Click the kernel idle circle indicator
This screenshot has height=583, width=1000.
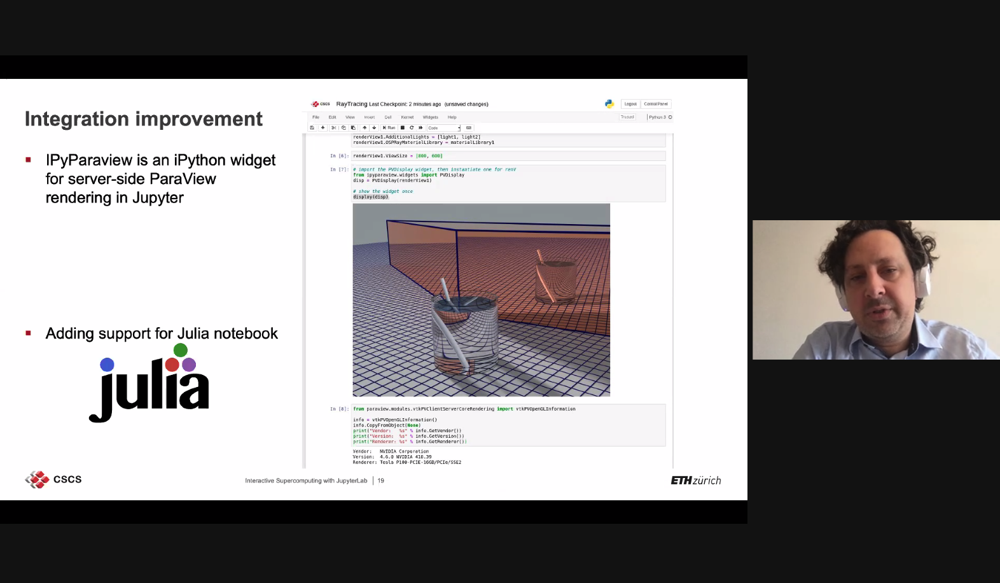coord(670,117)
